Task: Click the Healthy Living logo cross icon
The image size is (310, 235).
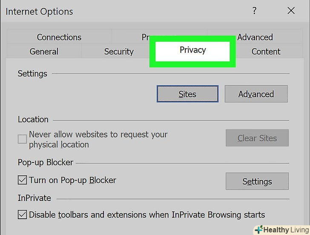Action: pos(258,229)
